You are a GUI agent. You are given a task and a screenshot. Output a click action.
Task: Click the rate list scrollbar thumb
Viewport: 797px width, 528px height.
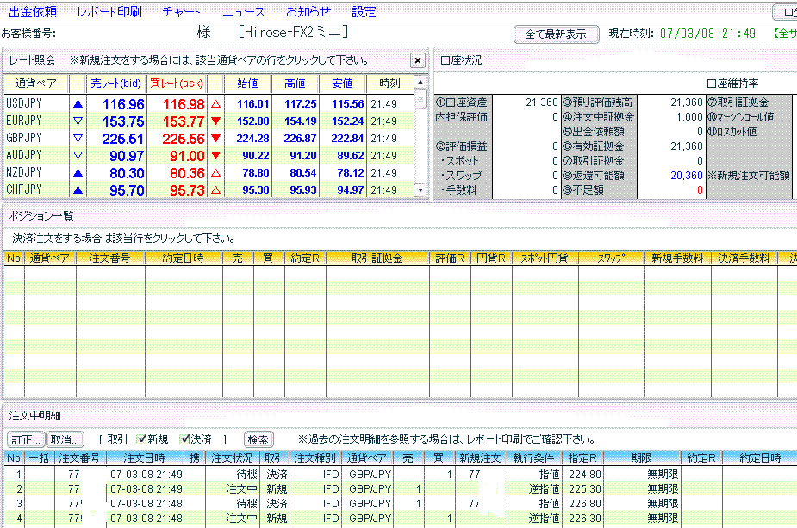pyautogui.click(x=420, y=98)
